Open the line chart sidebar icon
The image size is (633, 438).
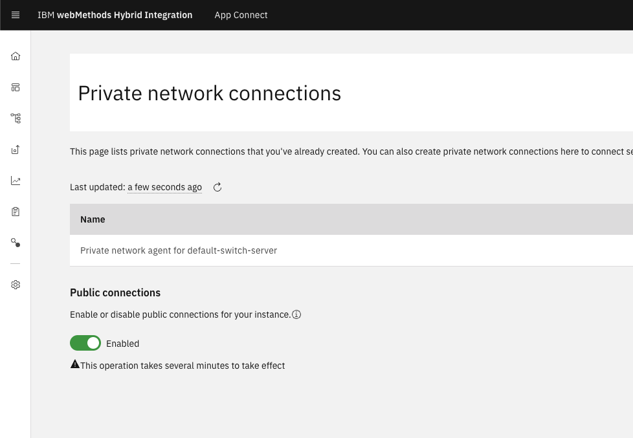pyautogui.click(x=16, y=181)
